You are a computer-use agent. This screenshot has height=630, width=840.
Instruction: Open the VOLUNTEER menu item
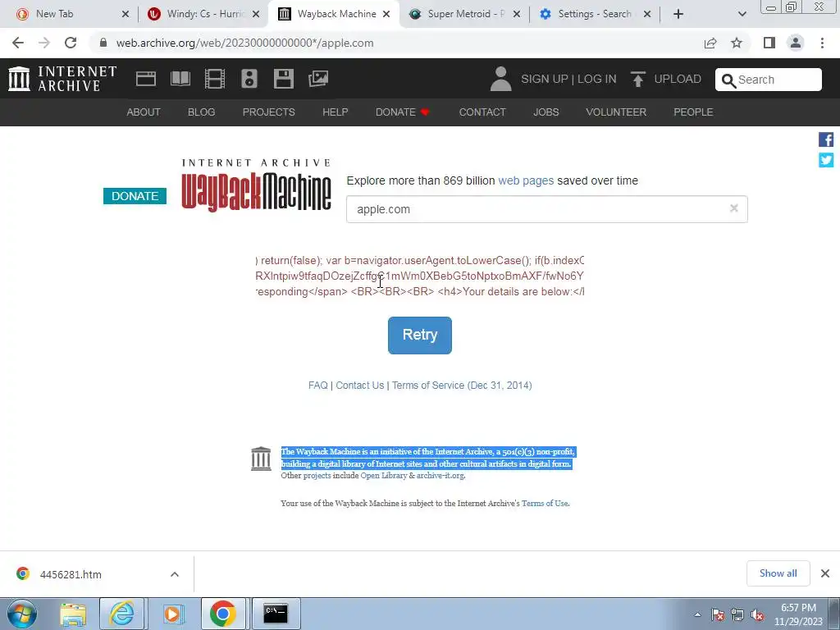point(616,112)
